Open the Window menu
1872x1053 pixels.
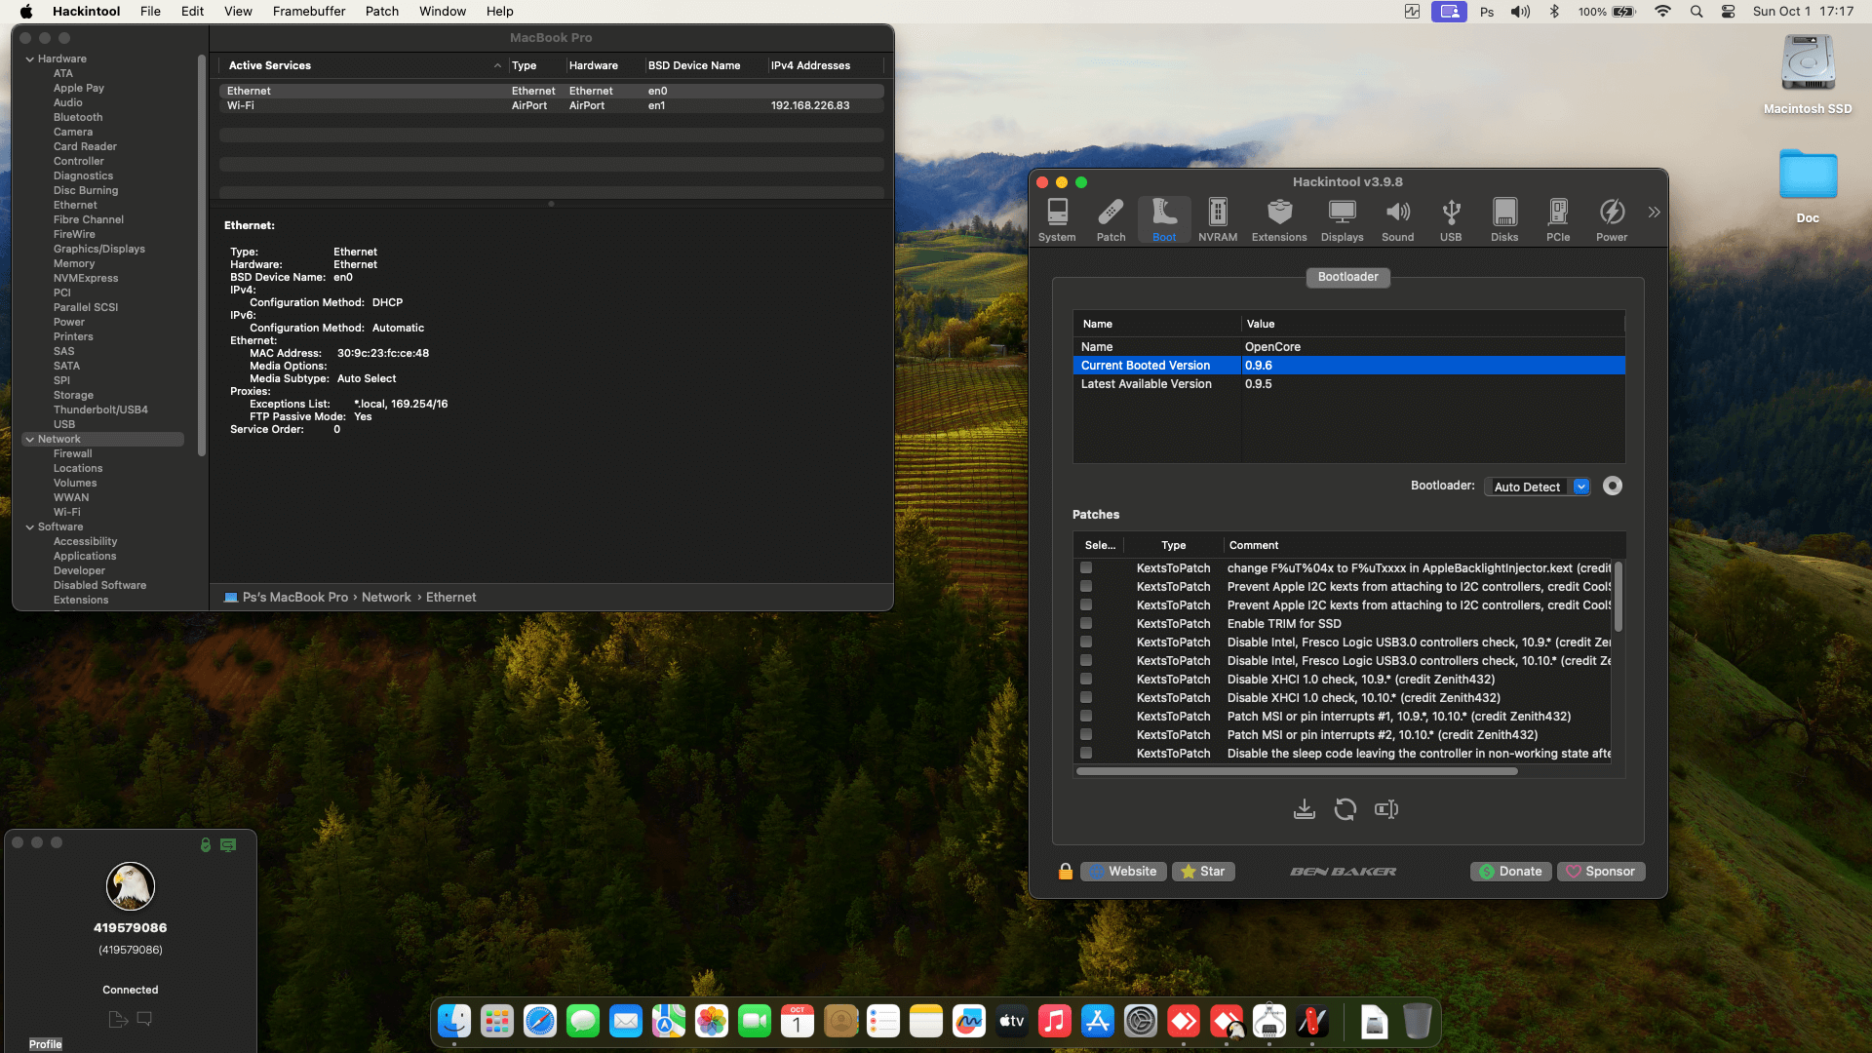point(443,12)
